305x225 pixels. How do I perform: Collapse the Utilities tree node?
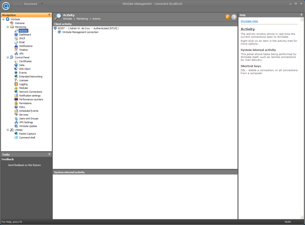coord(8,130)
